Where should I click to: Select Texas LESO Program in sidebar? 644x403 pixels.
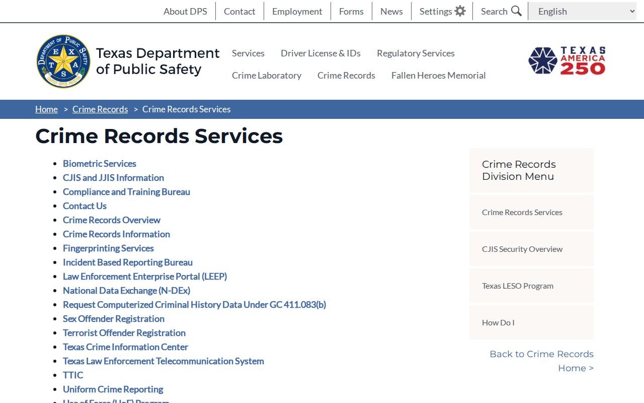(x=531, y=286)
